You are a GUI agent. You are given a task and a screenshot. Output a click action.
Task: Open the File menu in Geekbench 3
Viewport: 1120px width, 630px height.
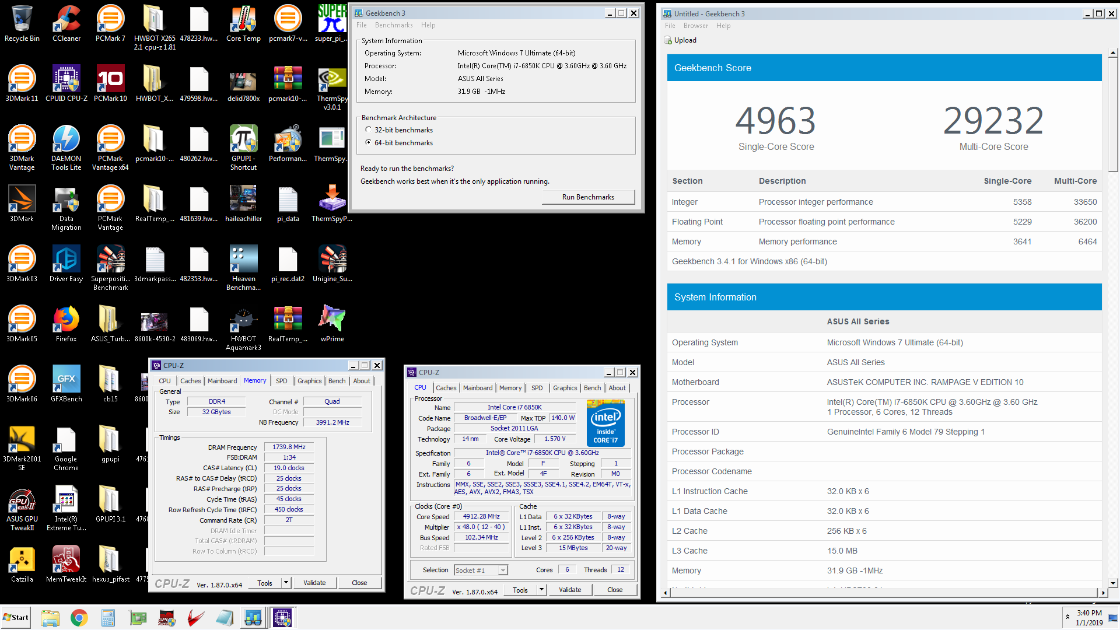pos(362,25)
